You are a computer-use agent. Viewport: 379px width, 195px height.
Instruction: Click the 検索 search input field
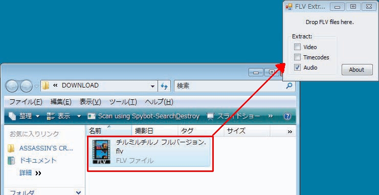point(230,86)
